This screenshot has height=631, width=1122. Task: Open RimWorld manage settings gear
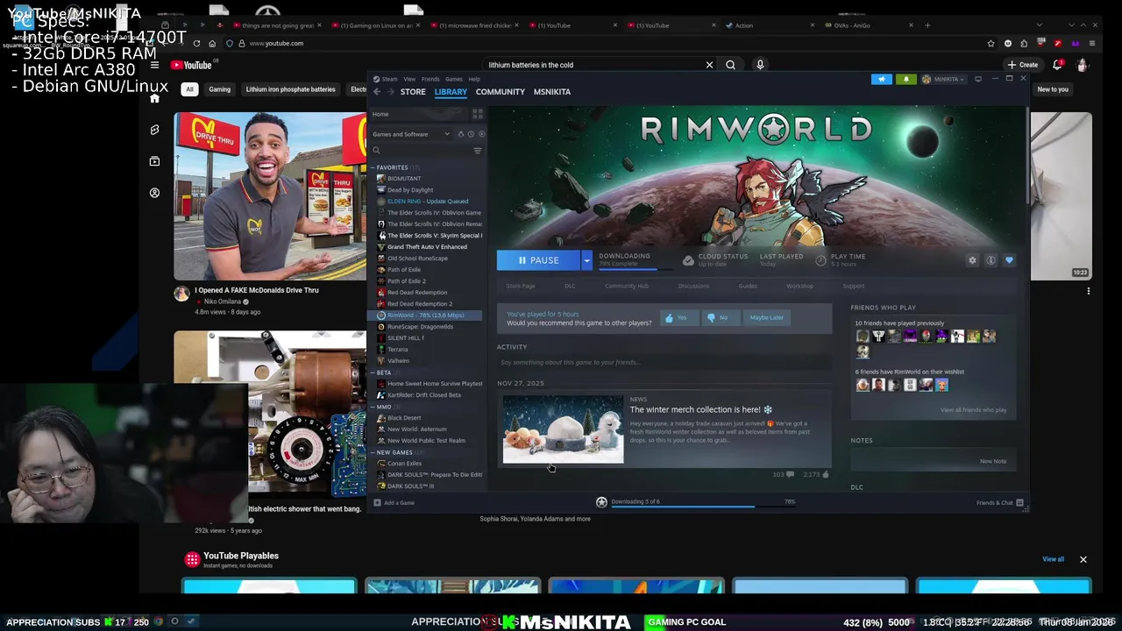pyautogui.click(x=972, y=260)
